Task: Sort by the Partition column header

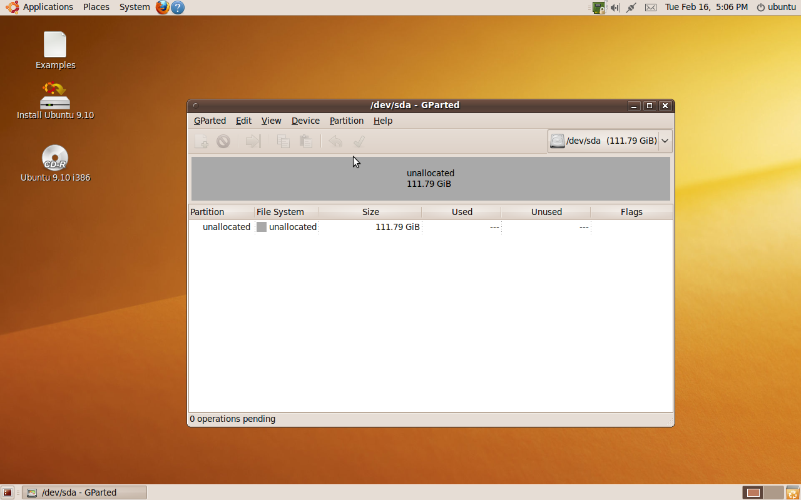Action: tap(222, 212)
